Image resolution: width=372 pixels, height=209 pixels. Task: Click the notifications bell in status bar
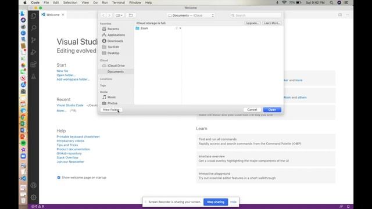348,207
